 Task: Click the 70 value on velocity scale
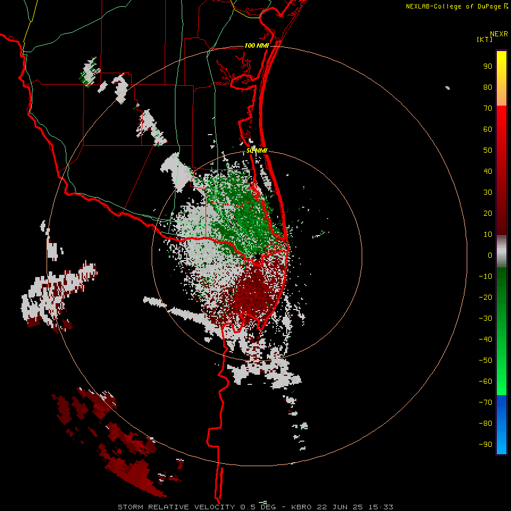(x=488, y=108)
